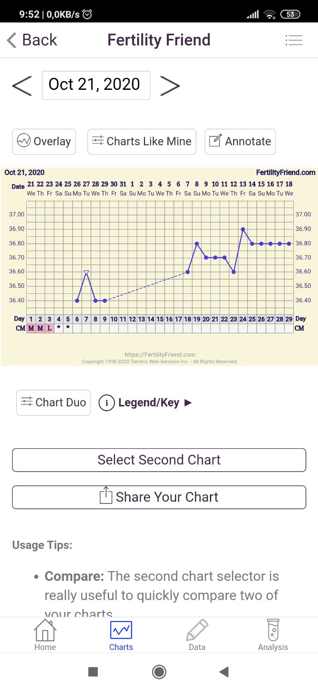Open Charts Like Mine filter
Viewport: 318px width, 691px height.
point(142,141)
